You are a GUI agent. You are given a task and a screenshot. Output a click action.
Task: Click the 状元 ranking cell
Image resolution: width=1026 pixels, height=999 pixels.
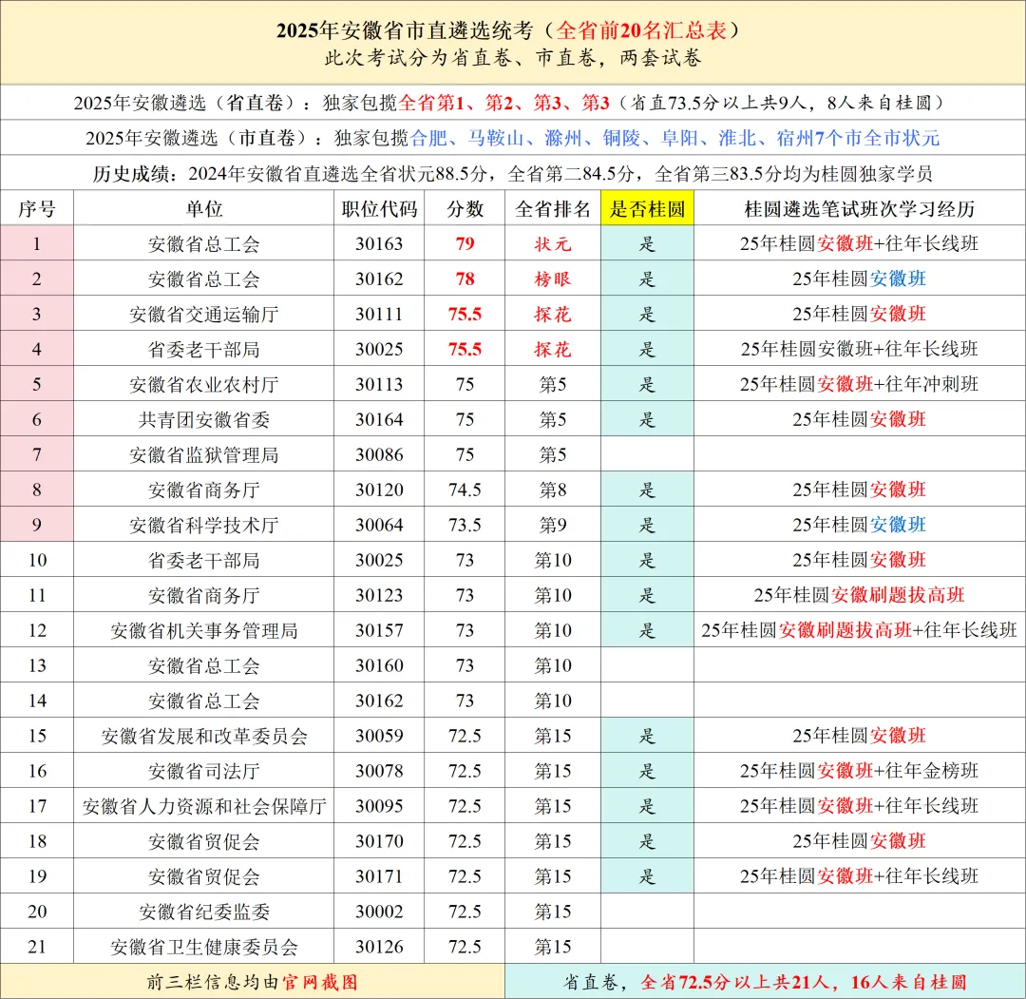(553, 243)
